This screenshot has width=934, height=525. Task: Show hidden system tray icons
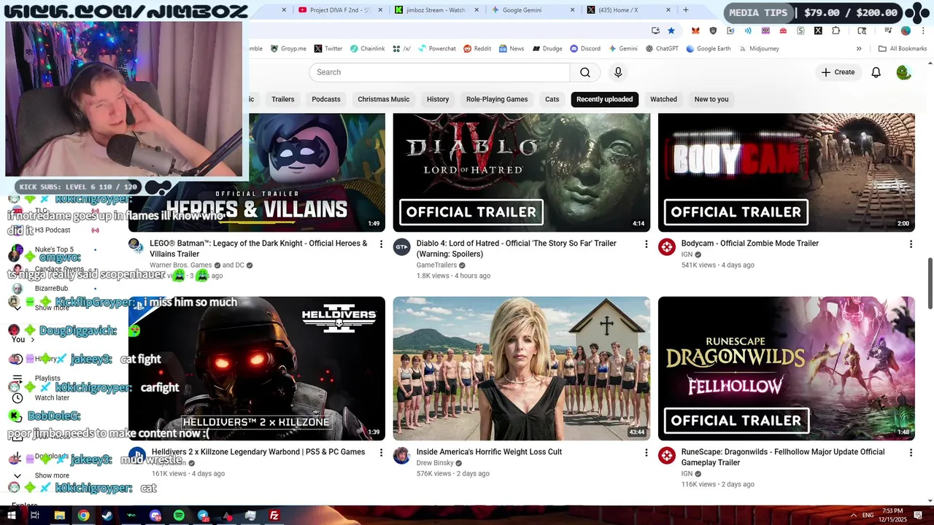pyautogui.click(x=854, y=516)
